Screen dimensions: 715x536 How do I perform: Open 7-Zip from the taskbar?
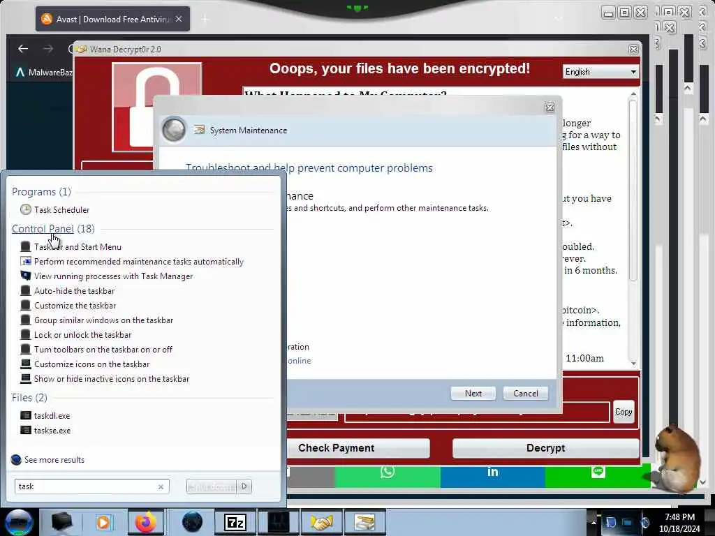[235, 522]
